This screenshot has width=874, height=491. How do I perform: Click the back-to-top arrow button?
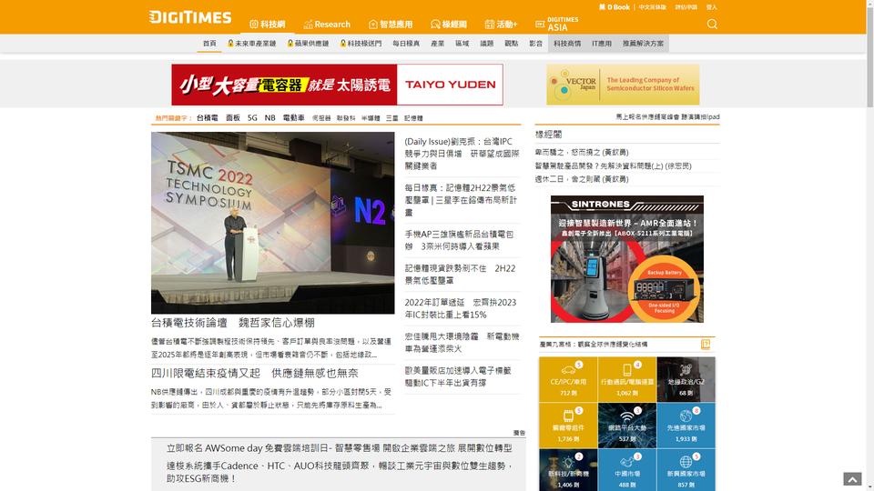click(x=852, y=479)
